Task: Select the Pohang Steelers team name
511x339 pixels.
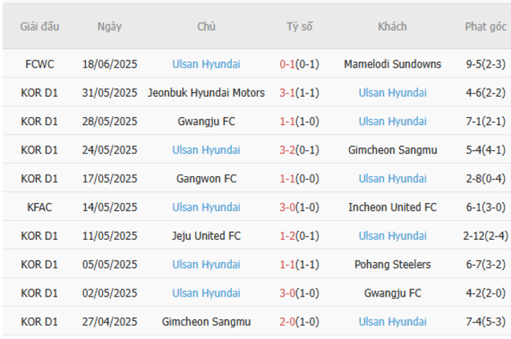Action: point(392,264)
